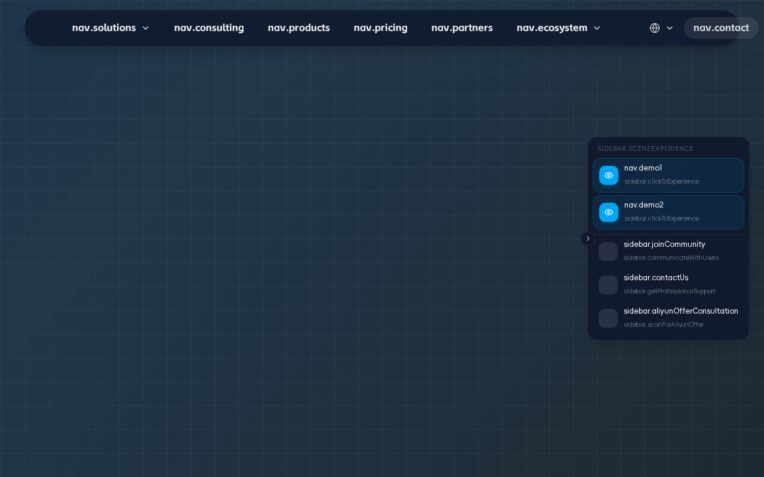The height and width of the screenshot is (477, 764).
Task: Click the nav.contact button
Action: [x=721, y=28]
